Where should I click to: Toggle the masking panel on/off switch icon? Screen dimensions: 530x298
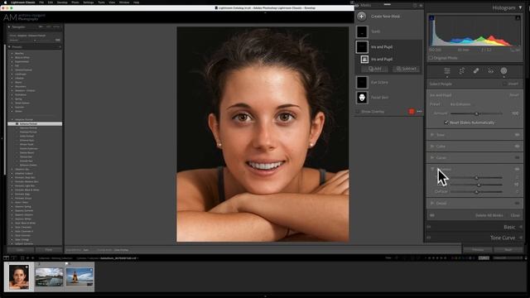[x=432, y=215]
